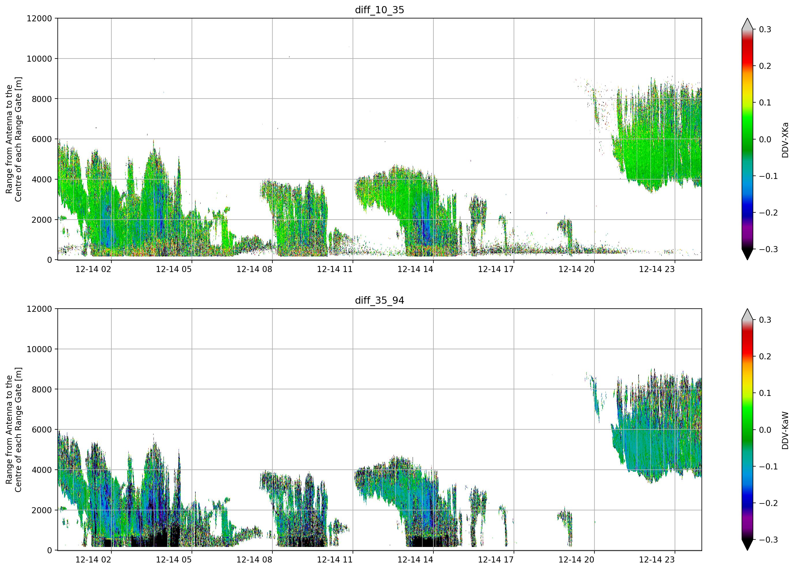Click the 8000 y-tick in the diff_35_94 plot
The height and width of the screenshot is (570, 795).
(x=42, y=389)
